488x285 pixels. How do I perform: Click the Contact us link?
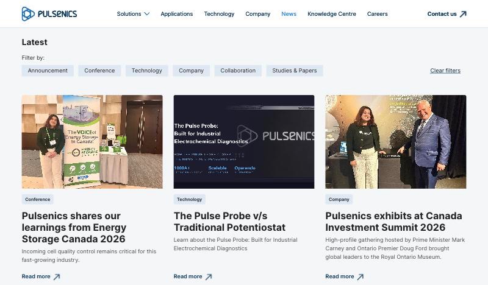[x=447, y=13]
